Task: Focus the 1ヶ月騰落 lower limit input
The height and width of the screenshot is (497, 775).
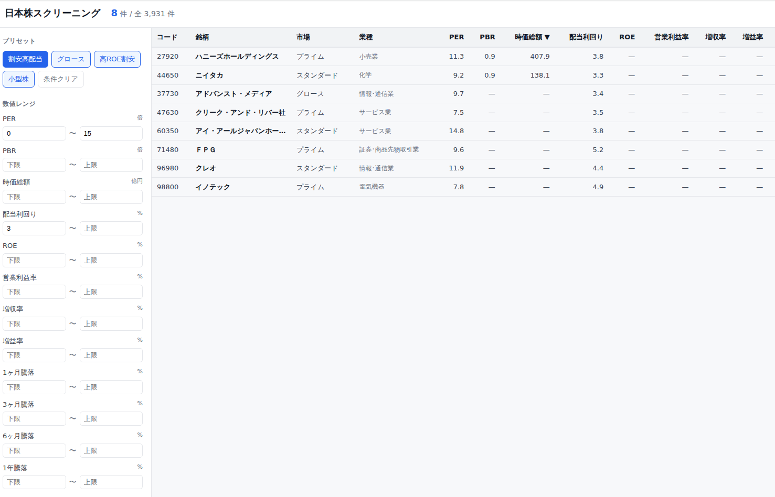Action: tap(34, 387)
